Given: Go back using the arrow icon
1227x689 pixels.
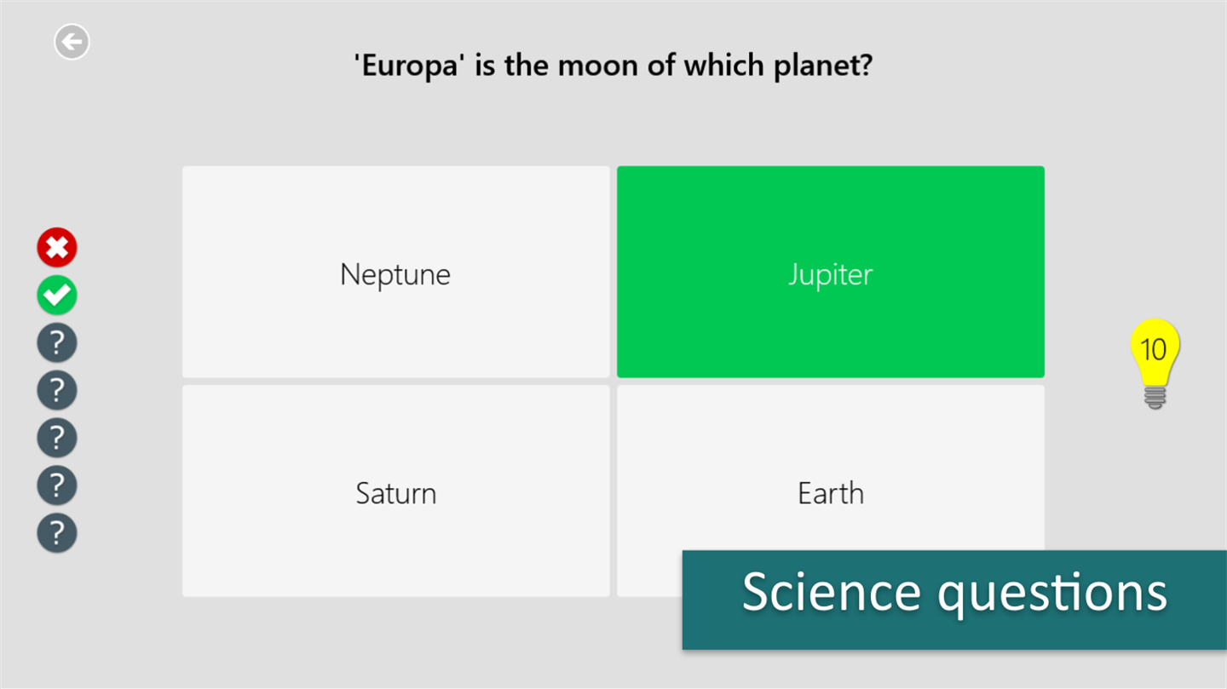Looking at the screenshot, I should tap(72, 42).
